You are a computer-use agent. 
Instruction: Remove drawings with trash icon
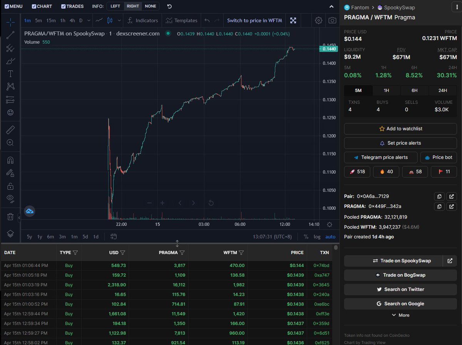(x=10, y=217)
